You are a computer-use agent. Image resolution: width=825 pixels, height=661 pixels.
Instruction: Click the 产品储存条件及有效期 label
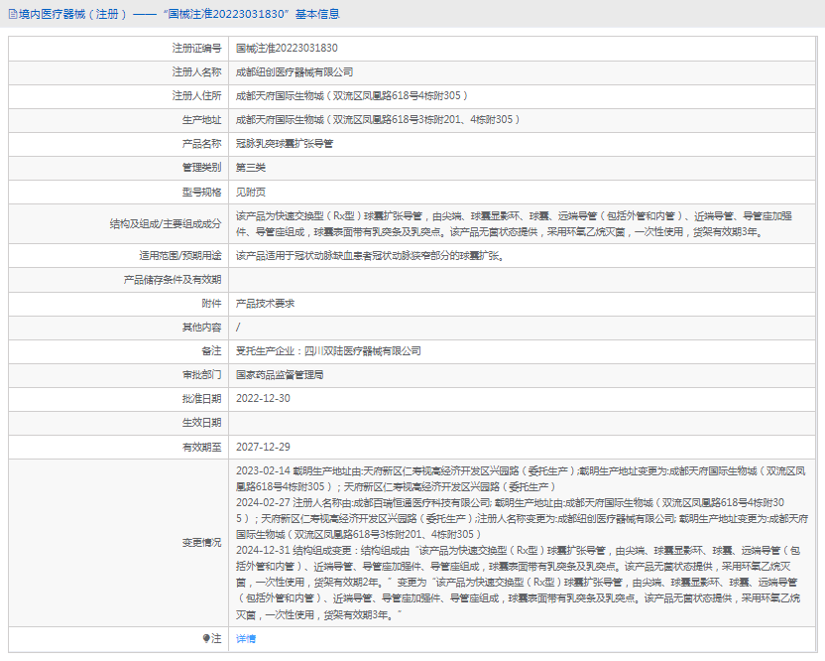pyautogui.click(x=173, y=280)
